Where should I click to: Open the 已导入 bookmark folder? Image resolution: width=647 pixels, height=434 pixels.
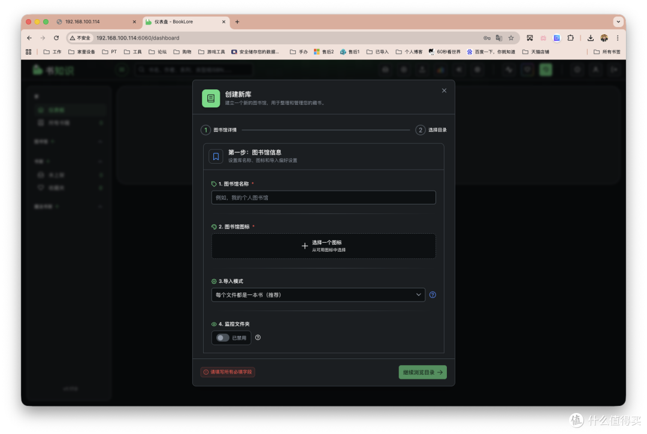coord(377,52)
